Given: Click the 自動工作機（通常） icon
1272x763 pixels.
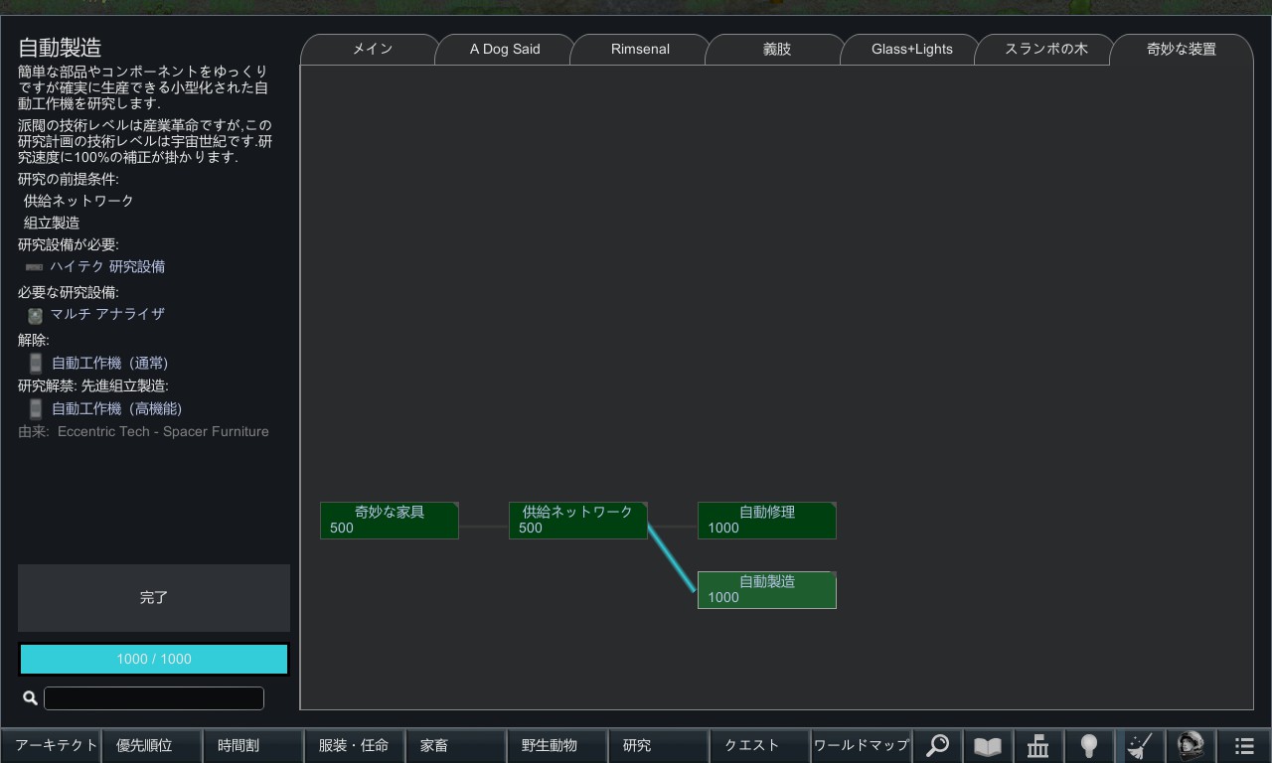Looking at the screenshot, I should click(x=36, y=363).
